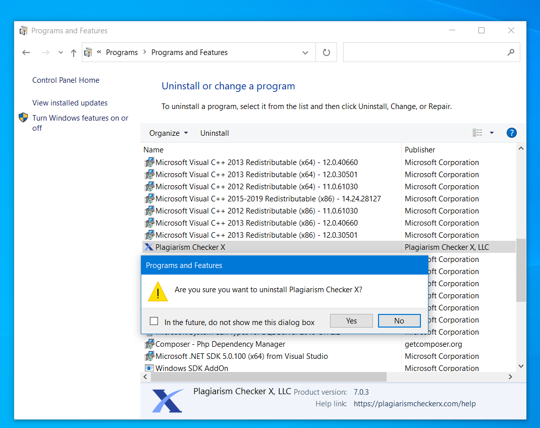Expand the view options dropdown arrow

pos(491,132)
